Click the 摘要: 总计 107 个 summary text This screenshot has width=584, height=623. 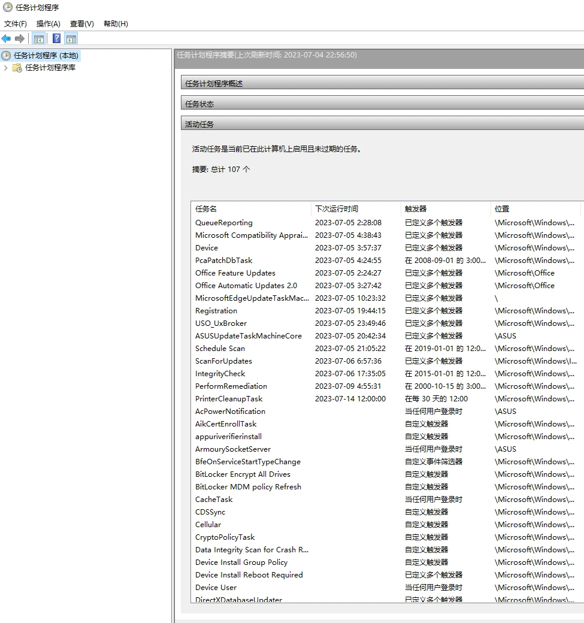(x=221, y=170)
